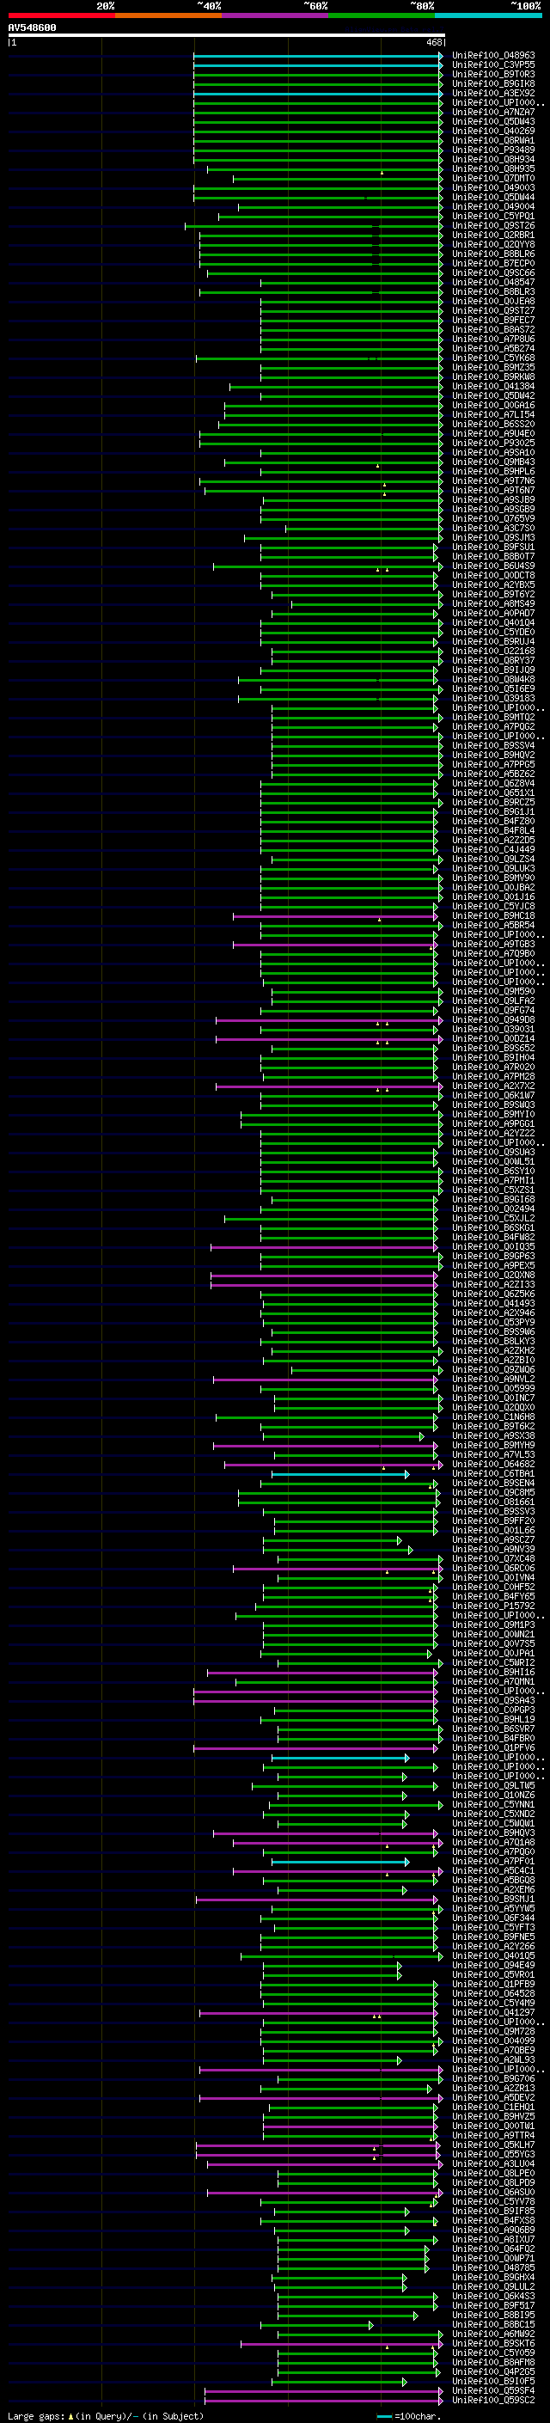Open hit UniRef100_O48963

492,56
